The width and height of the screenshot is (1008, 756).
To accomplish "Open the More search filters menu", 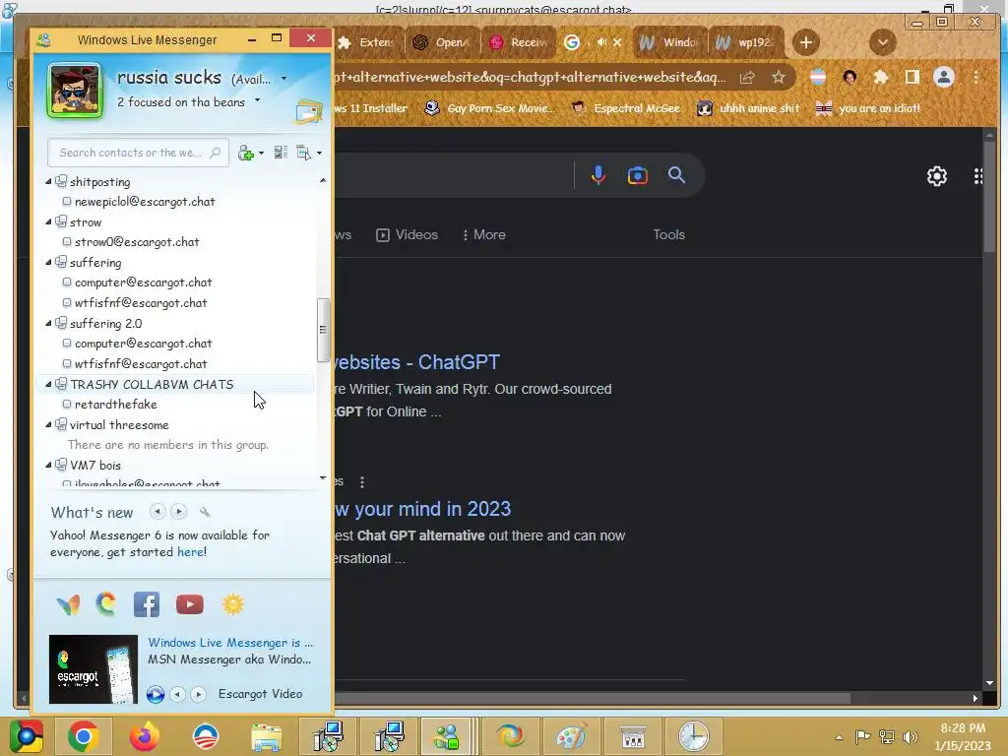I will 484,234.
